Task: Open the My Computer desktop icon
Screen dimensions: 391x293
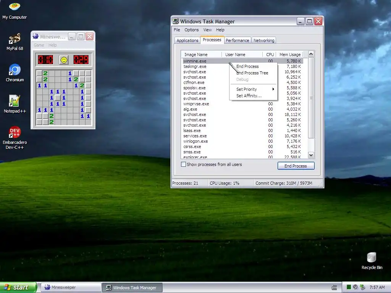Action: (x=15, y=10)
